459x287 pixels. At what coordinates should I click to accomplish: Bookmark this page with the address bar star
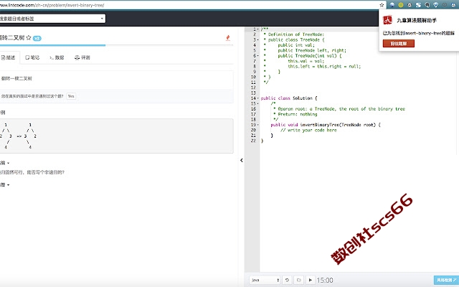[382, 5]
